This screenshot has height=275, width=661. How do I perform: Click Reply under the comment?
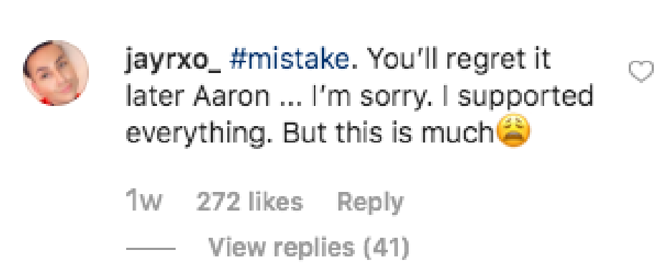[x=370, y=203]
